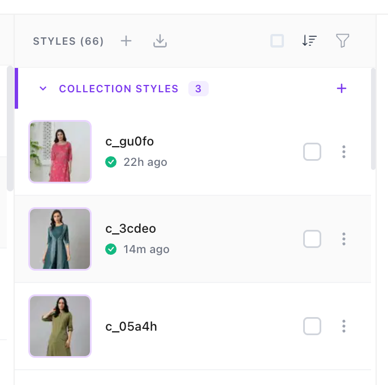Open three-dot menu for c_gu0fo
Image resolution: width=388 pixels, height=385 pixels.
[x=344, y=152]
